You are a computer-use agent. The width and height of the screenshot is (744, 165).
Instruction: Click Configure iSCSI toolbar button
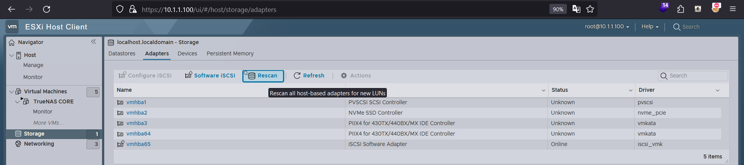click(145, 76)
